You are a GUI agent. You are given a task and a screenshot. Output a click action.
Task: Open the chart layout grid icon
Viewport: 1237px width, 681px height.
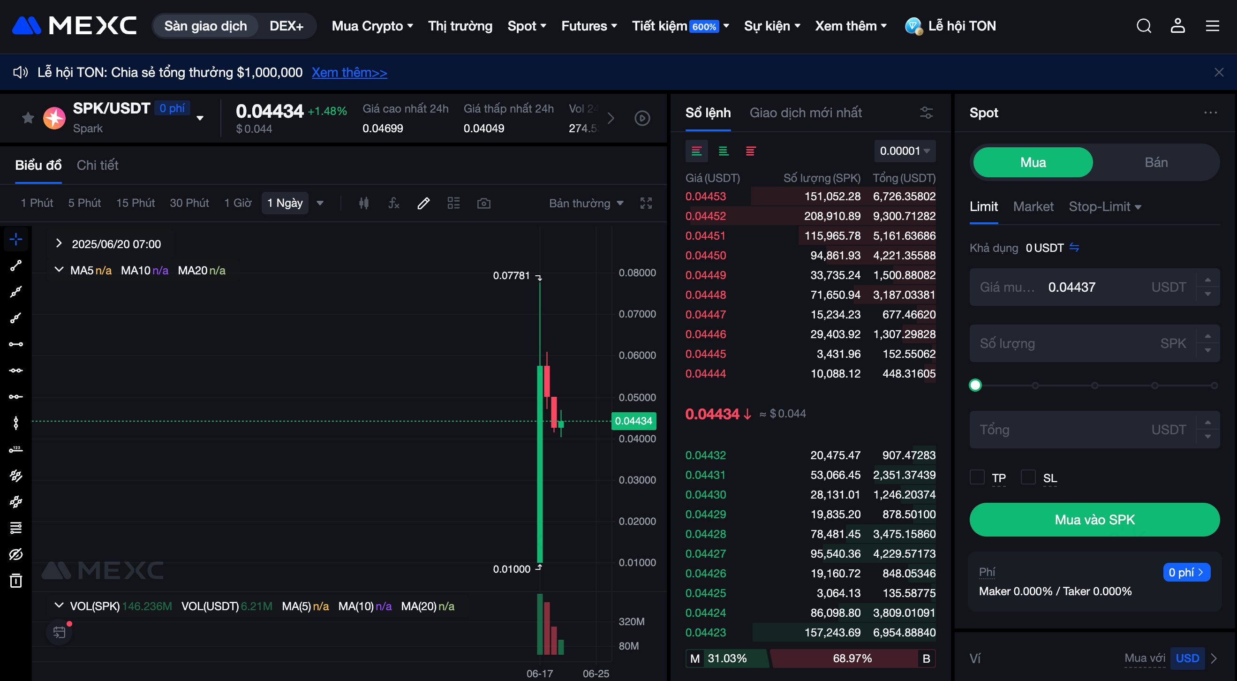point(453,203)
